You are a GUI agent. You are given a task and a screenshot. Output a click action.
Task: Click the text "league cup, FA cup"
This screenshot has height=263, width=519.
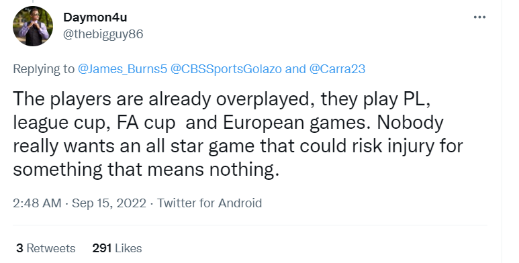click(94, 123)
